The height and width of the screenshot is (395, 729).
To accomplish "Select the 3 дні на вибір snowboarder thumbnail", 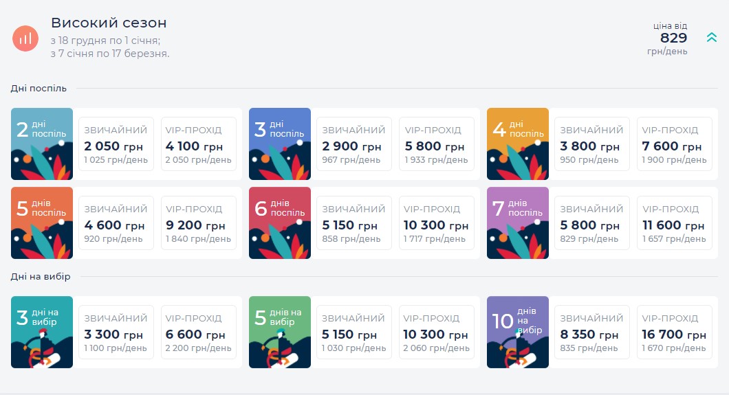I will [42, 332].
